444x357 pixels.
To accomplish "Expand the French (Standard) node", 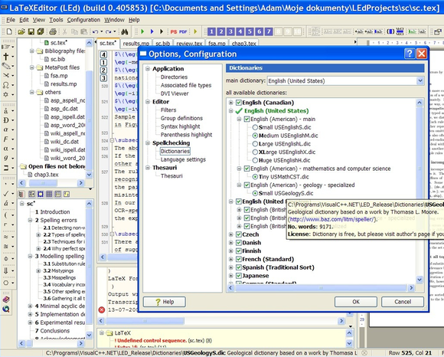I will pyautogui.click(x=230, y=259).
